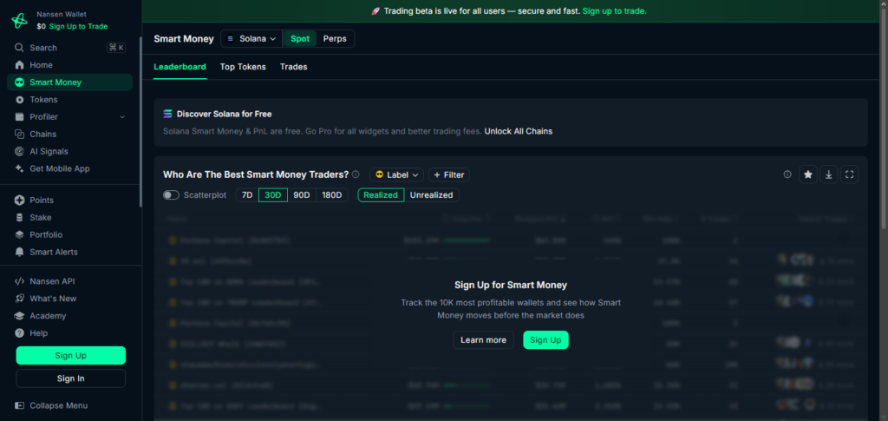Click Discover Solana for Free heading
The height and width of the screenshot is (421, 888).
[x=224, y=114]
